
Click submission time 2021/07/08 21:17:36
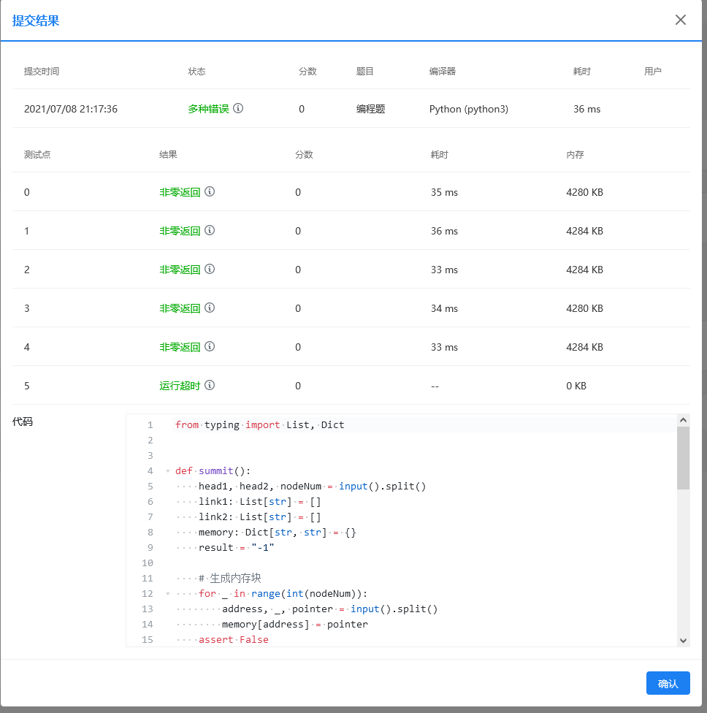click(x=70, y=109)
